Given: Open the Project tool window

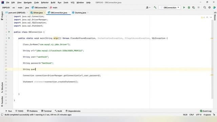Looking at the screenshot, I should click(x=2, y=16).
